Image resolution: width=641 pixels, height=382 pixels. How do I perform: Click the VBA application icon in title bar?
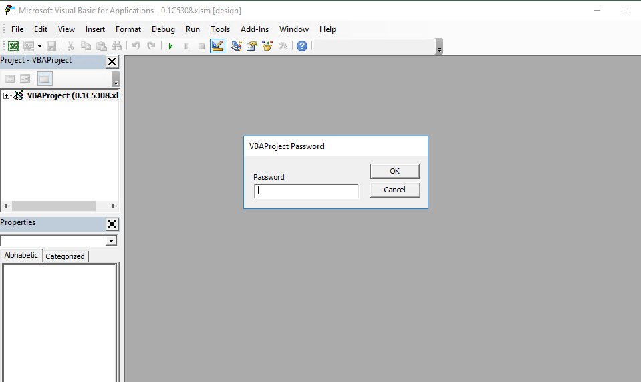(10, 11)
